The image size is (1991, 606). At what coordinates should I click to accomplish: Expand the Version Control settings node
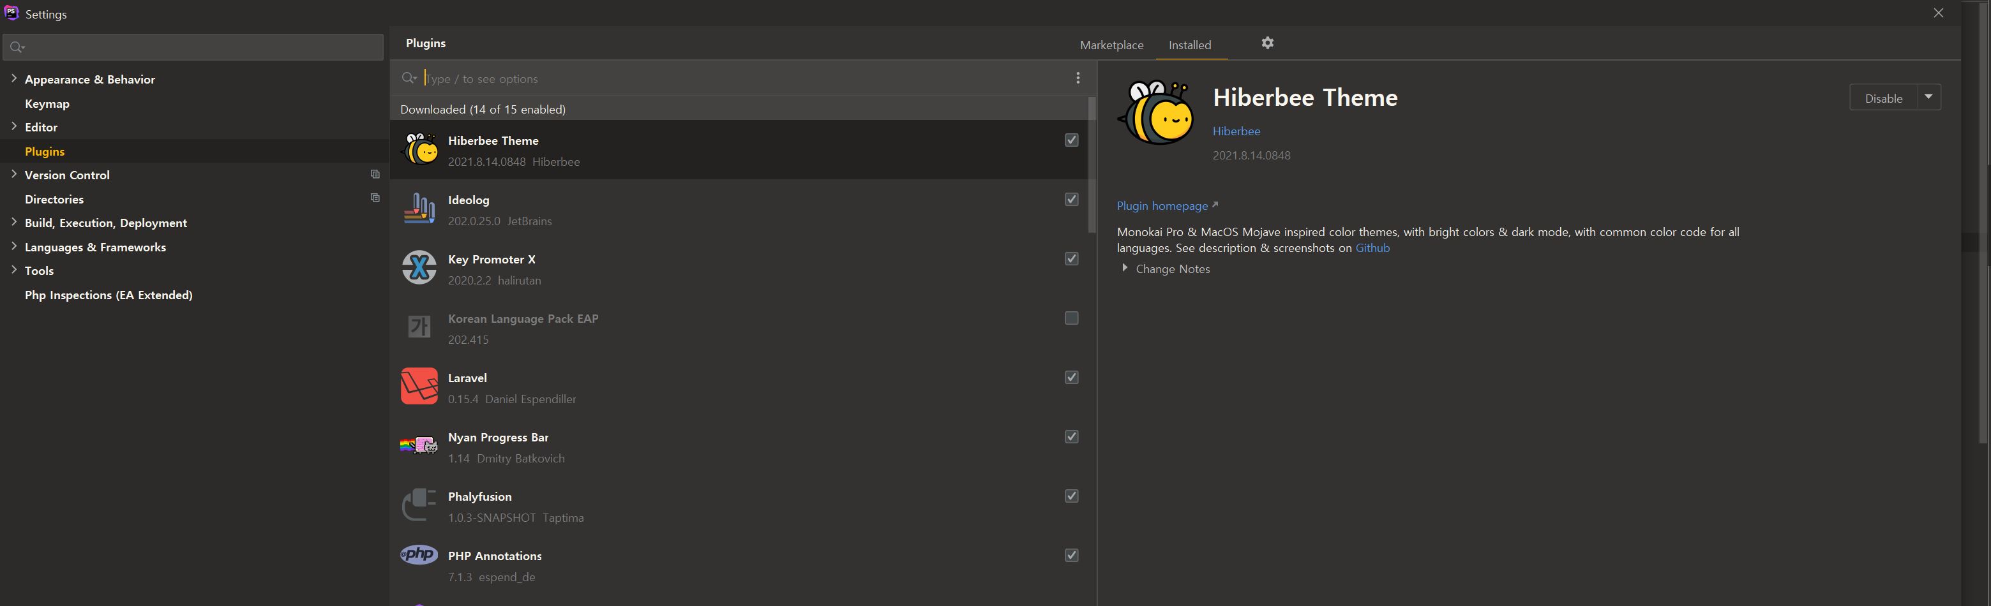pyautogui.click(x=14, y=174)
